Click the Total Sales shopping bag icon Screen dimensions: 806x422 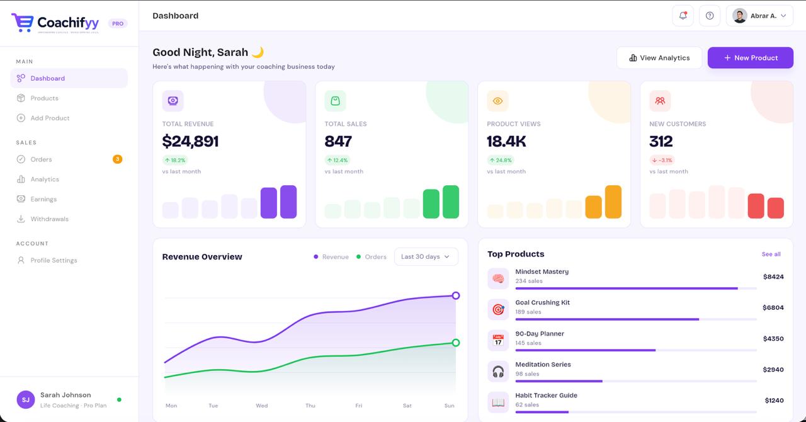click(336, 101)
